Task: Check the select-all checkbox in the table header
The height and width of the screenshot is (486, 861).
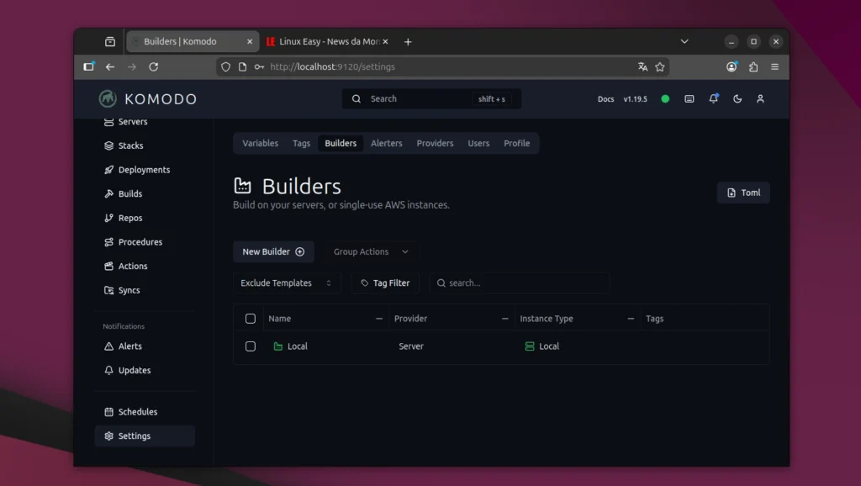Action: coord(250,318)
